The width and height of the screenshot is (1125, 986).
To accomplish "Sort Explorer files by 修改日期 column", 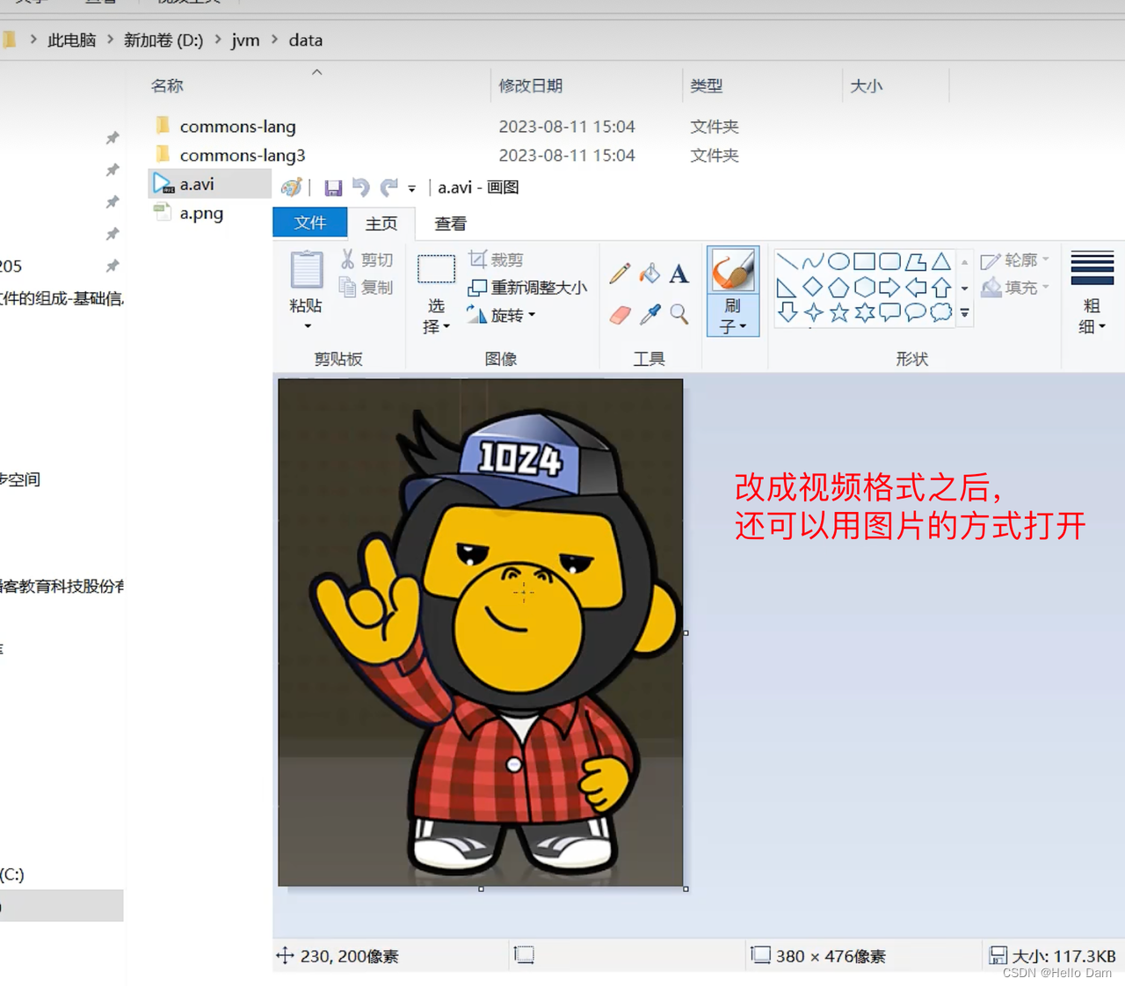I will point(530,85).
